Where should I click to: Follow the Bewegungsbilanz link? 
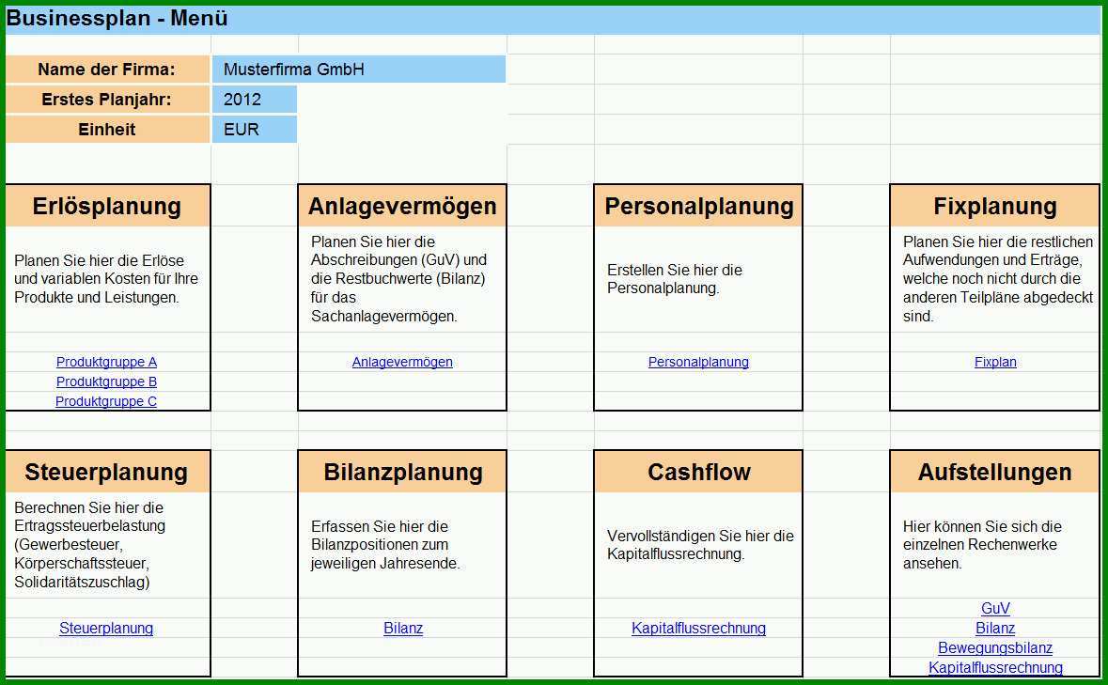tap(995, 647)
